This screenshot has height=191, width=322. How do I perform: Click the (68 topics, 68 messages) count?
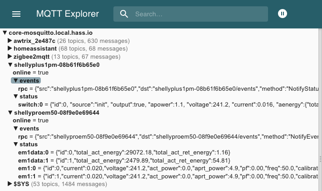(x=93, y=49)
